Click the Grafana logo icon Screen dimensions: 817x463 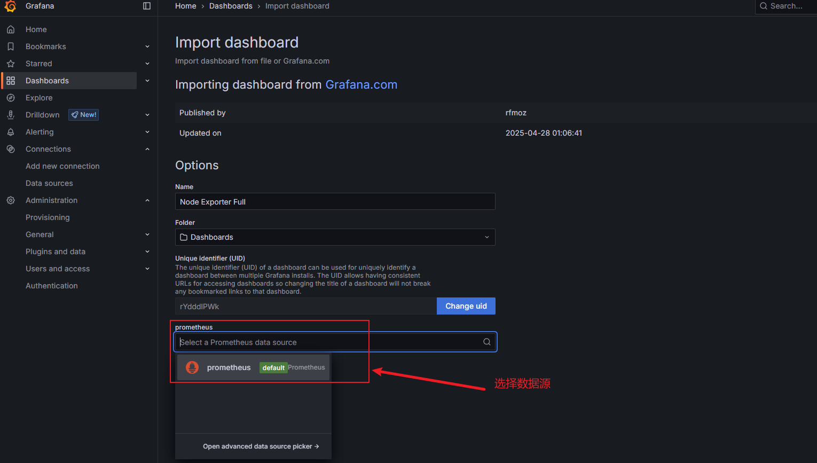(11, 6)
